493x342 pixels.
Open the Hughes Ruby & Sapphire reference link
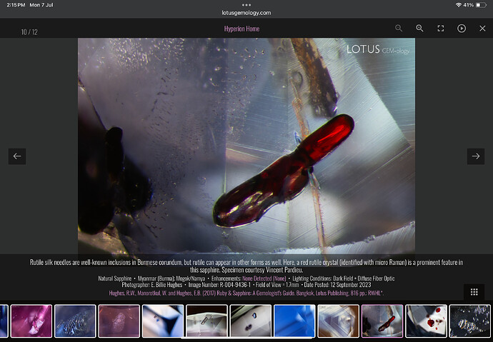pyautogui.click(x=246, y=293)
